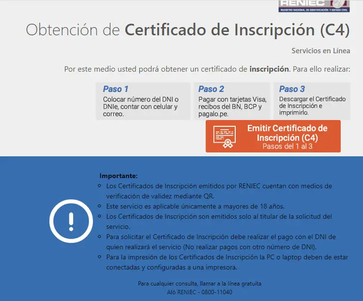Click the Importante heading
This screenshot has width=363, height=301.
click(119, 176)
